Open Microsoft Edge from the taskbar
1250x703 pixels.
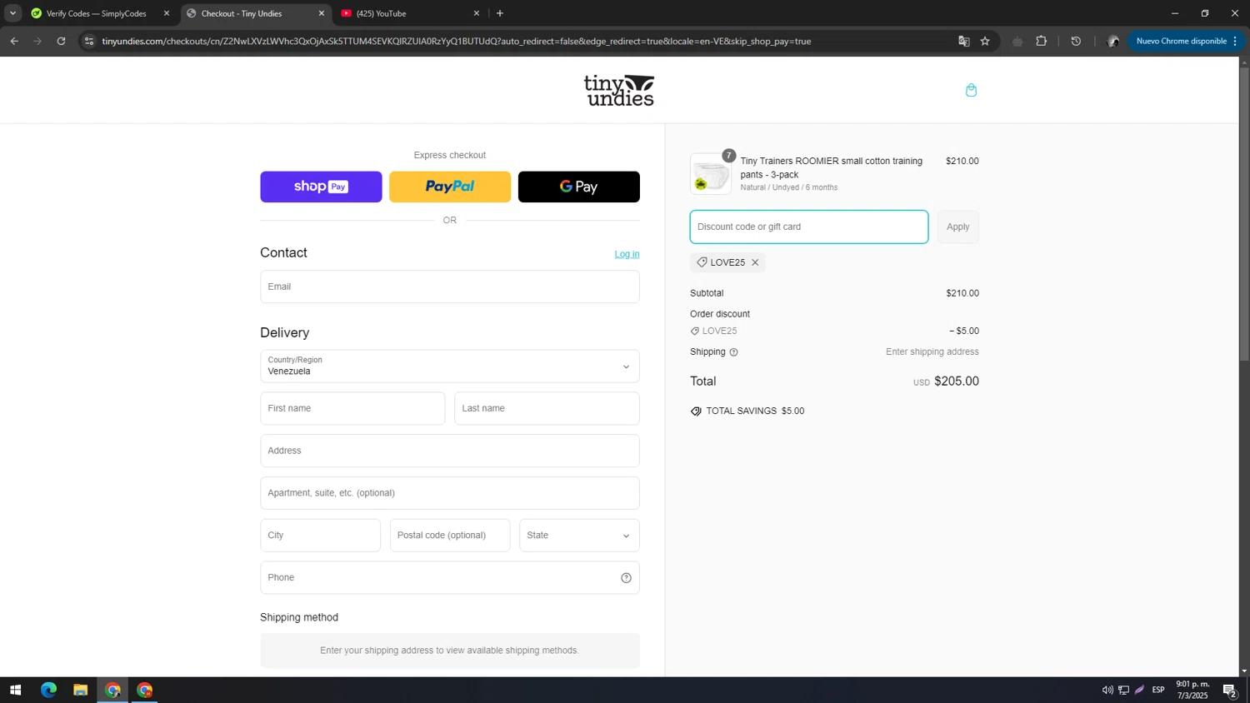48,690
